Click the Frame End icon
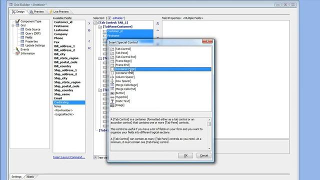The height and width of the screenshot is (180, 320). tap(112, 65)
